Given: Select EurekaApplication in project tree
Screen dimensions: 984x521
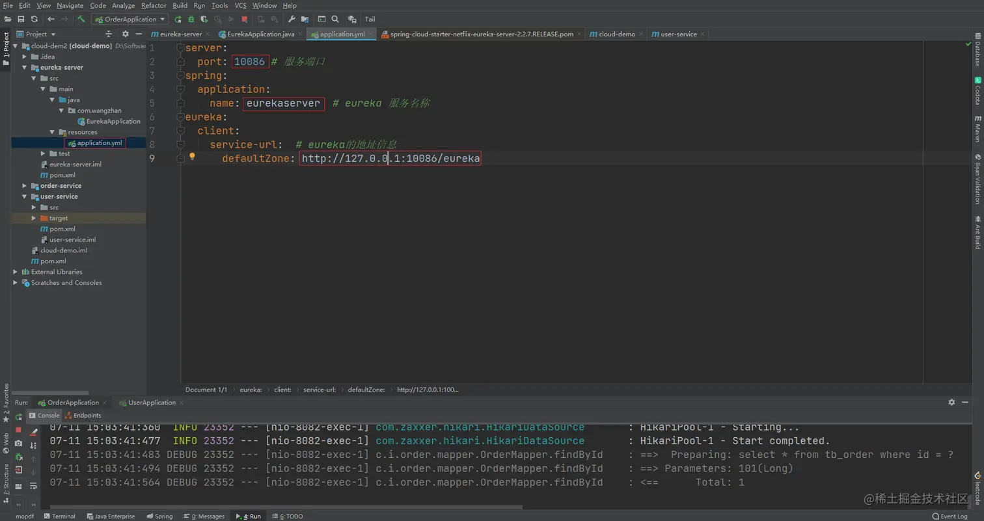Looking at the screenshot, I should tap(108, 122).
